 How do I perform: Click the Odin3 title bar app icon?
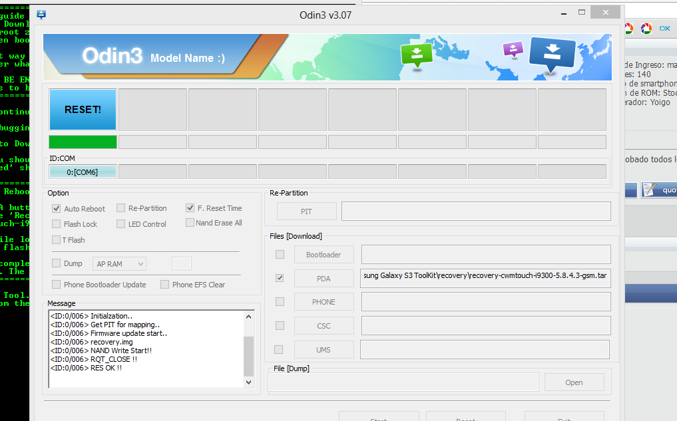(x=41, y=15)
